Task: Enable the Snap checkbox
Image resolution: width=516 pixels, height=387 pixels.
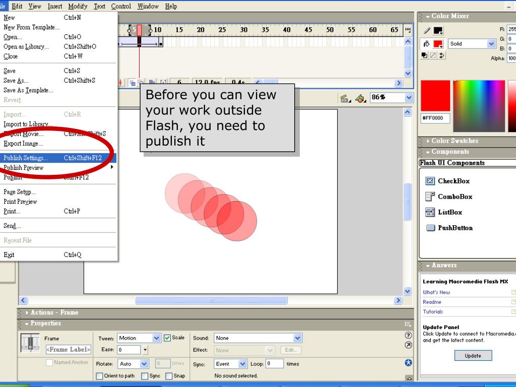Action: 169,376
